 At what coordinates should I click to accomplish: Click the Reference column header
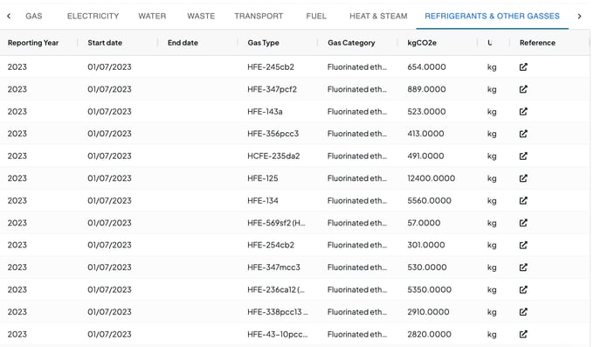[537, 43]
